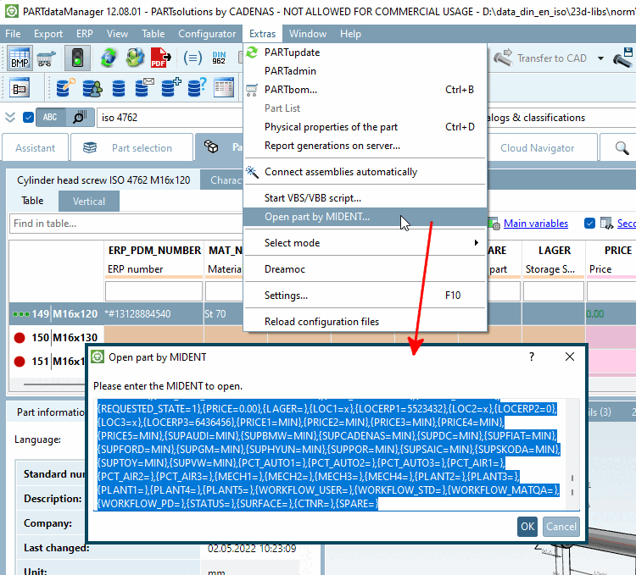Screen dimensions: 636x575
Task: Click the question mark help button in dialog
Action: tap(532, 357)
